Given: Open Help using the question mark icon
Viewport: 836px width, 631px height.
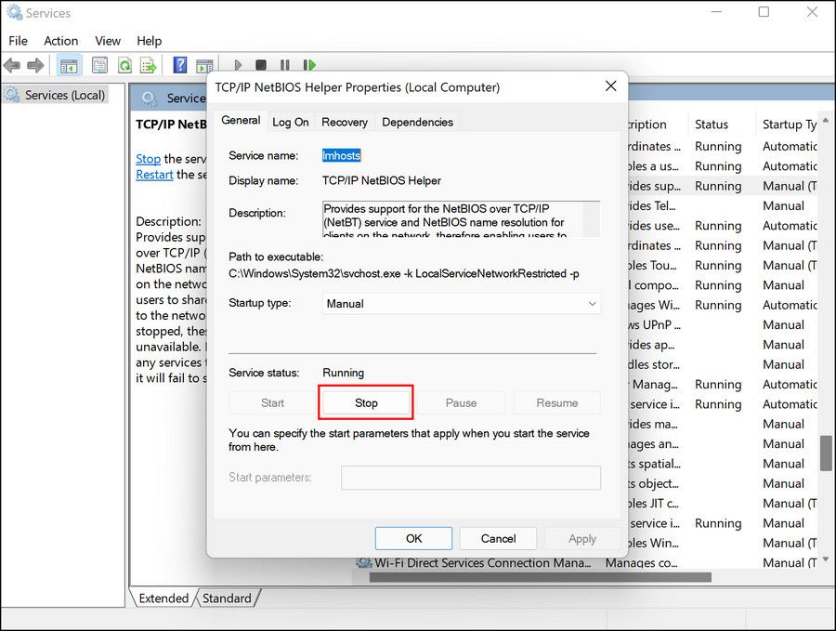Looking at the screenshot, I should tap(179, 65).
